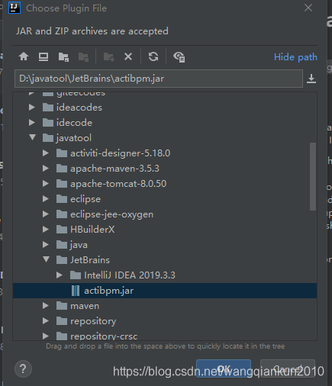The height and width of the screenshot is (386, 332).
Task: Expand the java folder arrow
Action: pyautogui.click(x=46, y=245)
